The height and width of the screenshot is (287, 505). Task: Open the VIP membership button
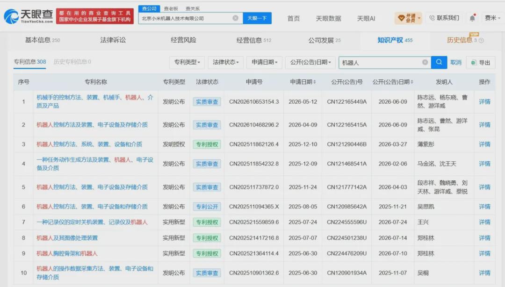(408, 18)
